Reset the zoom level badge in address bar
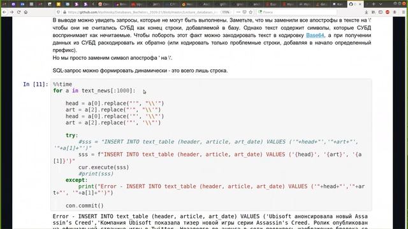 coord(226,12)
